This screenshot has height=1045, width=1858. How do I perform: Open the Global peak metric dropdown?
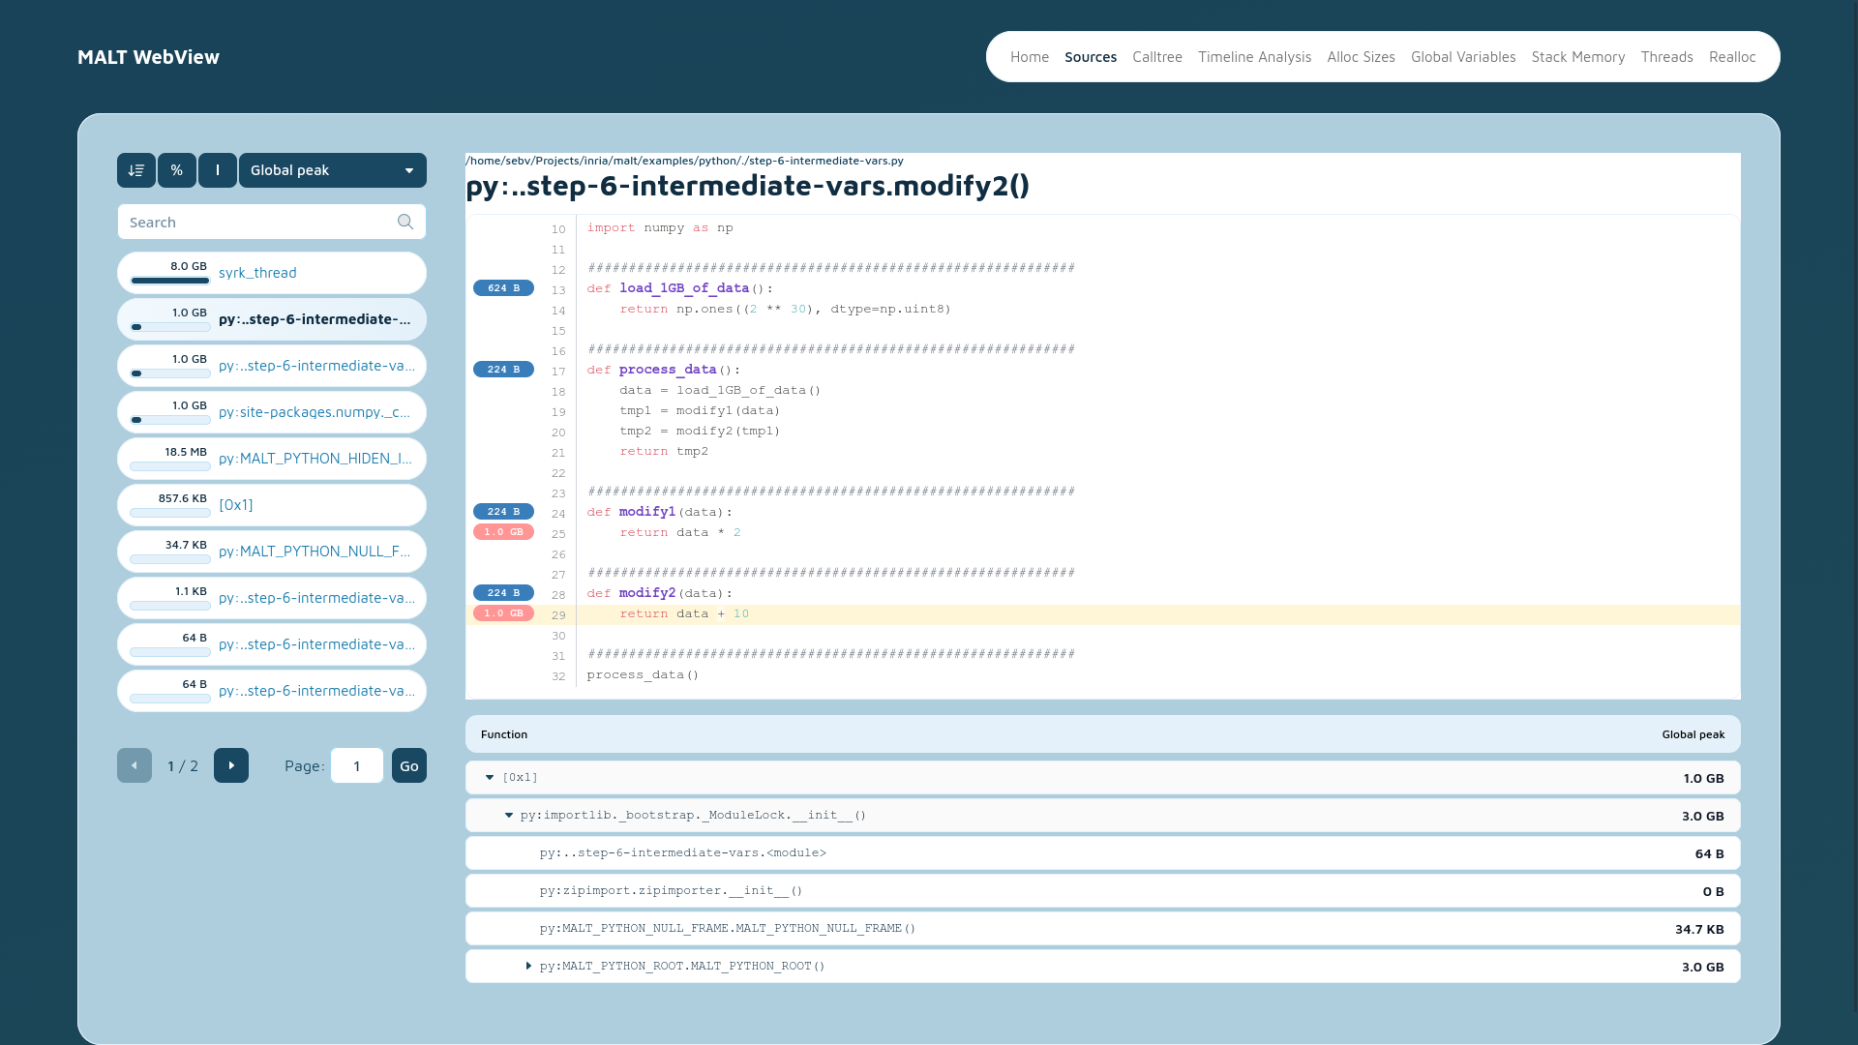click(x=332, y=170)
